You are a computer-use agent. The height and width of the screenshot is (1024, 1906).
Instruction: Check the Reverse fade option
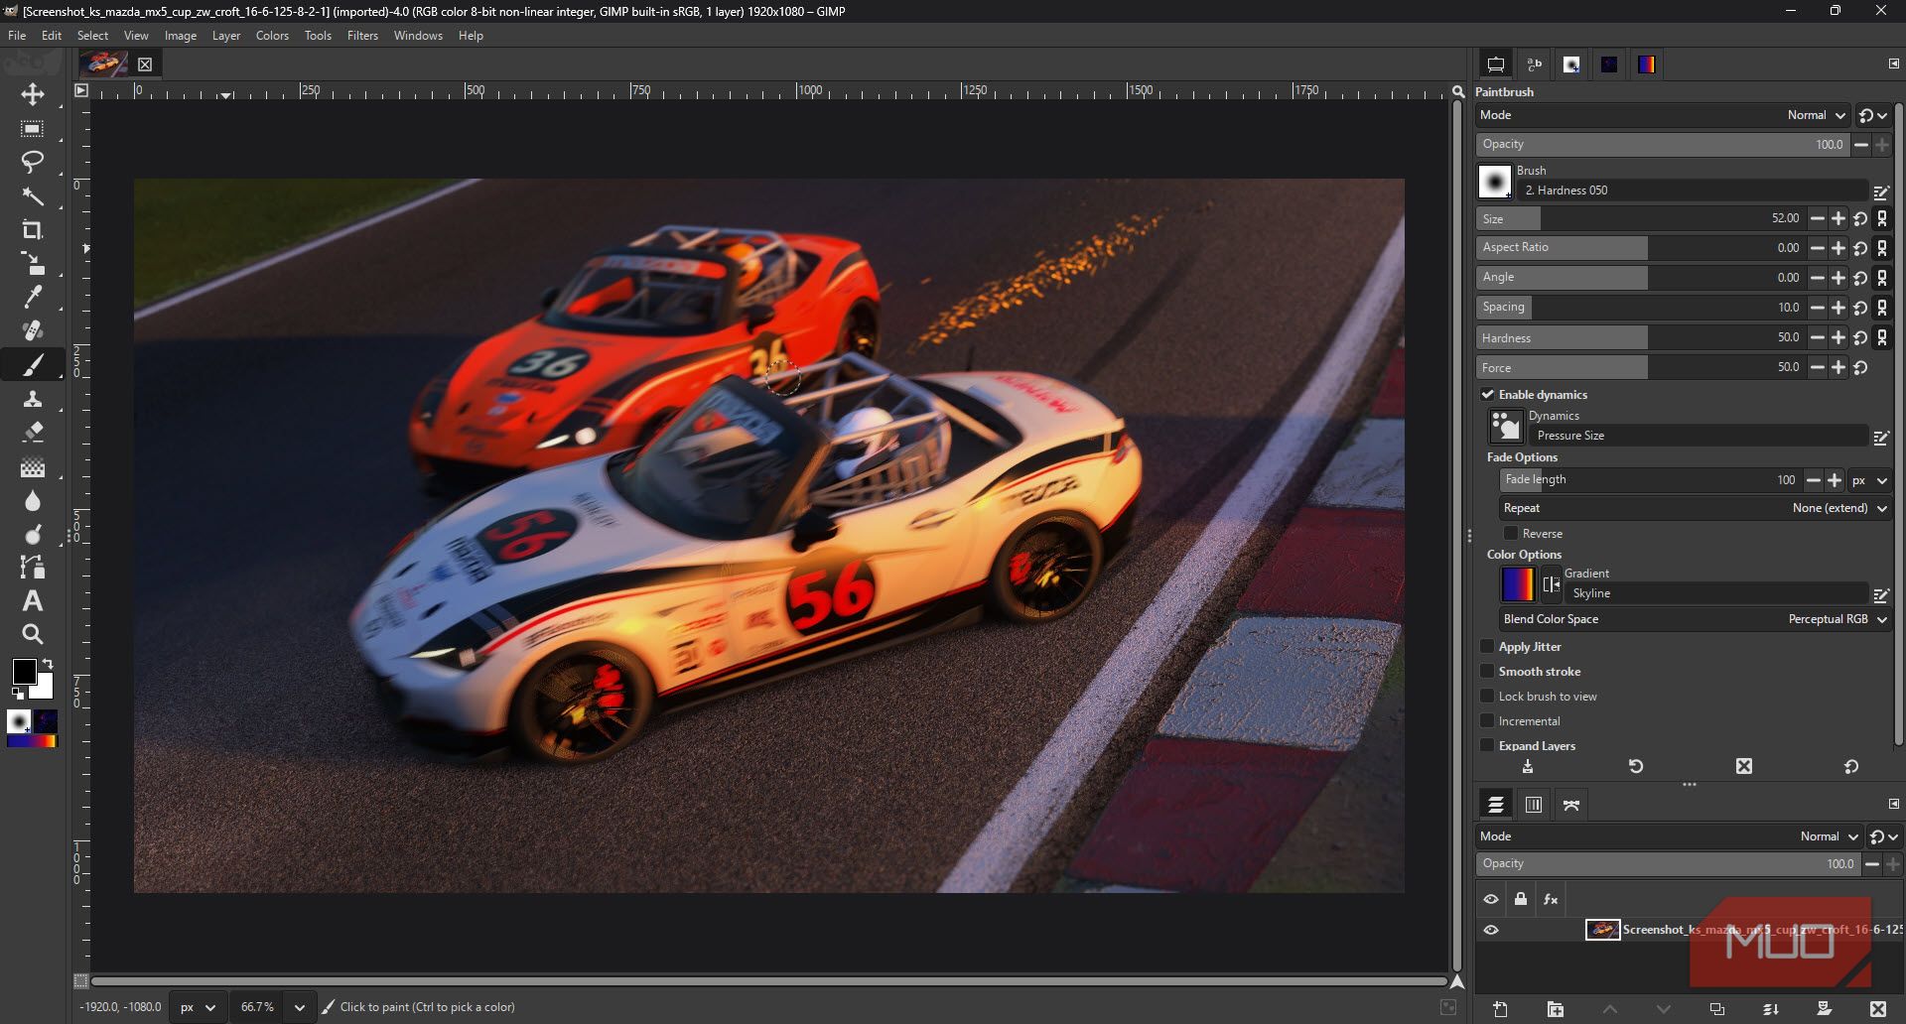click(1511, 533)
